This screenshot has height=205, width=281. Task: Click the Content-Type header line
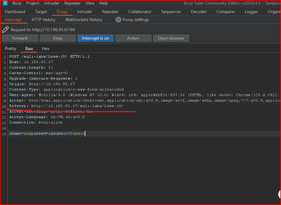click(x=66, y=89)
